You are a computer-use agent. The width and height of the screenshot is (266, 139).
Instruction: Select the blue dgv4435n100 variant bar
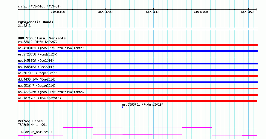pos(137,82)
